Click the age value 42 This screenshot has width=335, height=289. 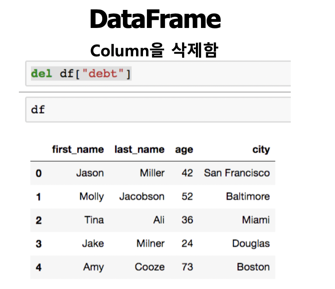tap(187, 173)
